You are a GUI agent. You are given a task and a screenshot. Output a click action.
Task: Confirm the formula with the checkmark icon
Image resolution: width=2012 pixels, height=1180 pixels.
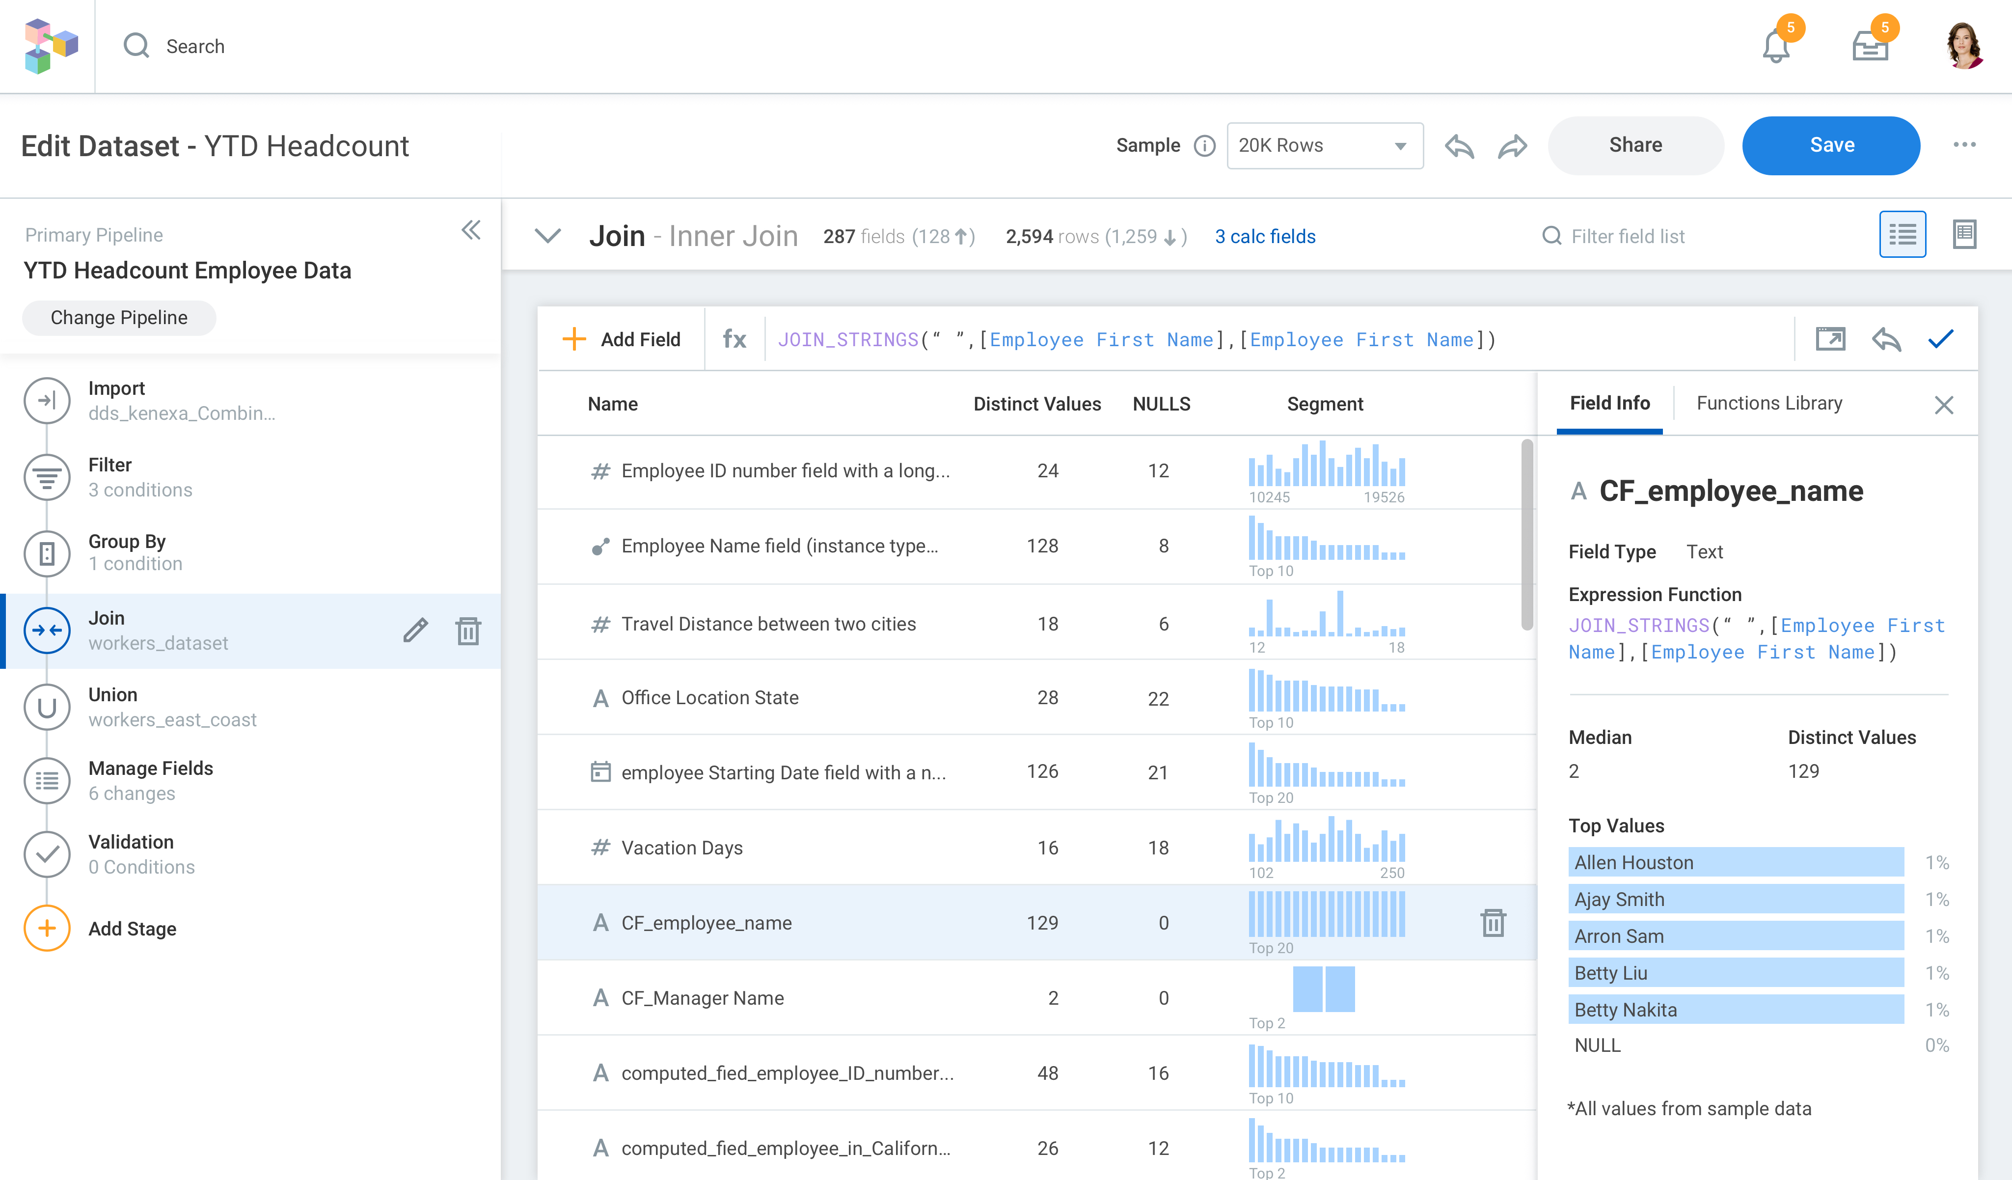point(1940,339)
